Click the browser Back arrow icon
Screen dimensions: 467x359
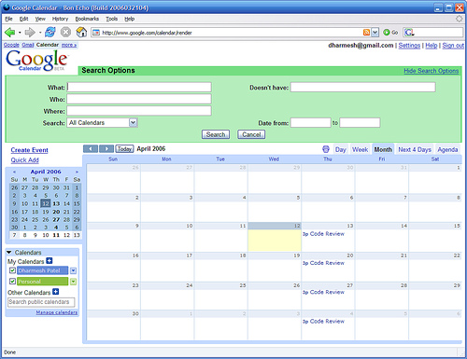pos(9,32)
